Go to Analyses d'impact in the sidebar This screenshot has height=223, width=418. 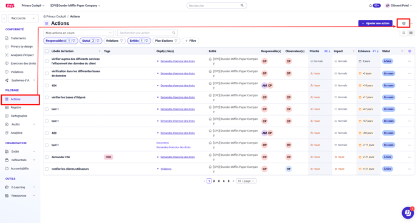pos(22,55)
